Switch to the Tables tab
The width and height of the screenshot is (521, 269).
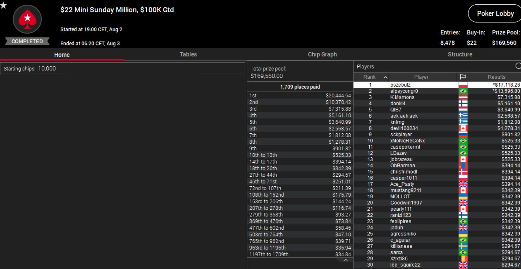click(188, 54)
